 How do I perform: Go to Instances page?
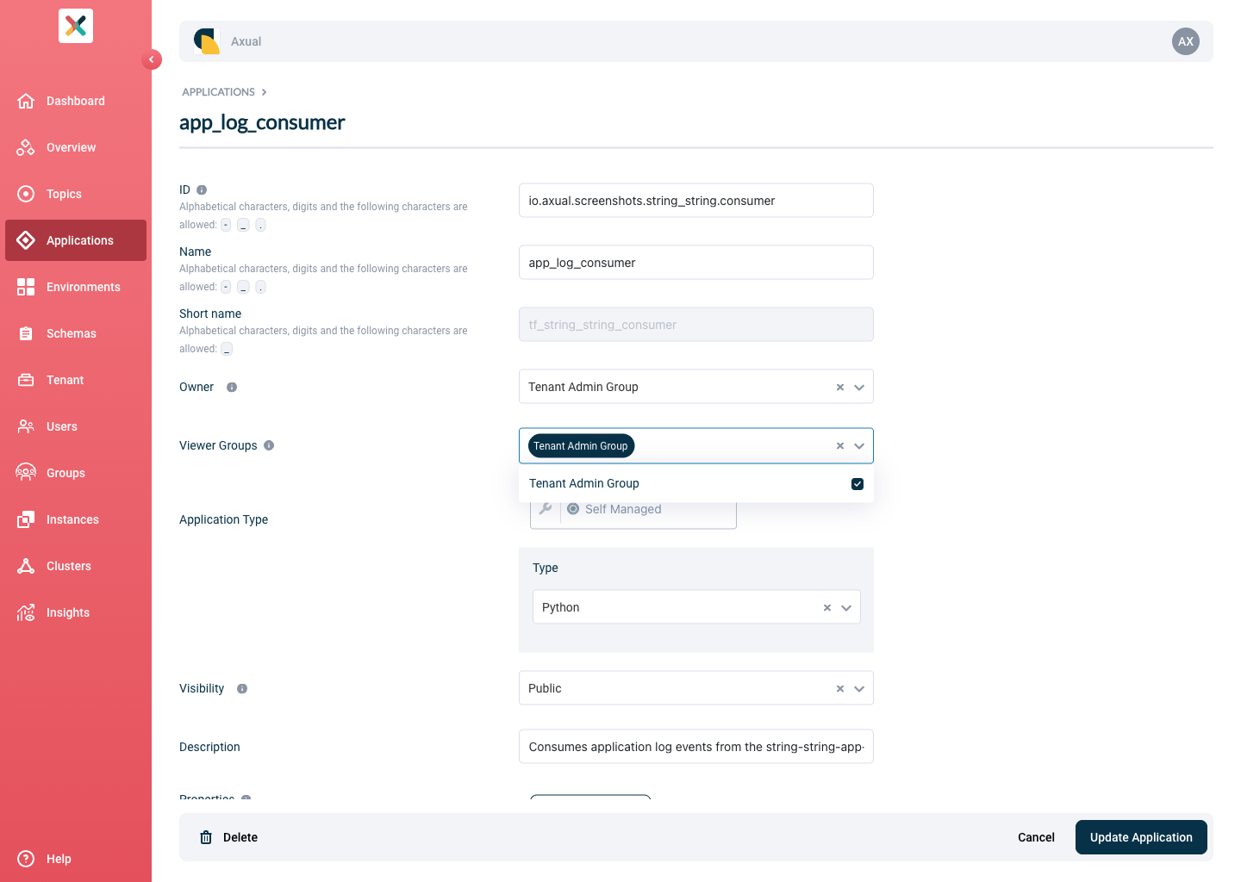[x=76, y=519]
